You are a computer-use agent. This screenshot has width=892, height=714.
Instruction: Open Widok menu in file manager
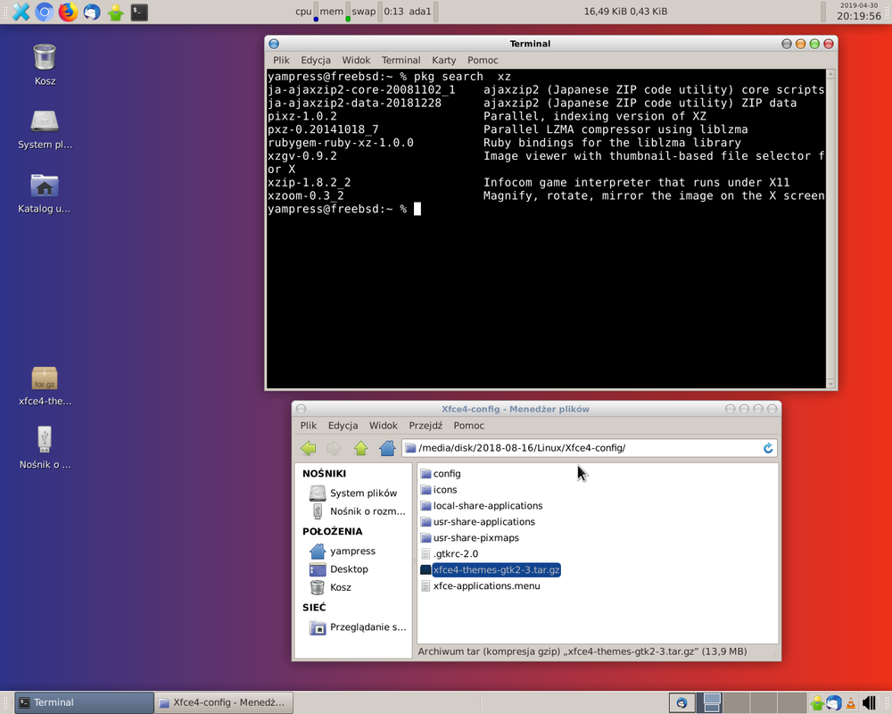pos(384,426)
